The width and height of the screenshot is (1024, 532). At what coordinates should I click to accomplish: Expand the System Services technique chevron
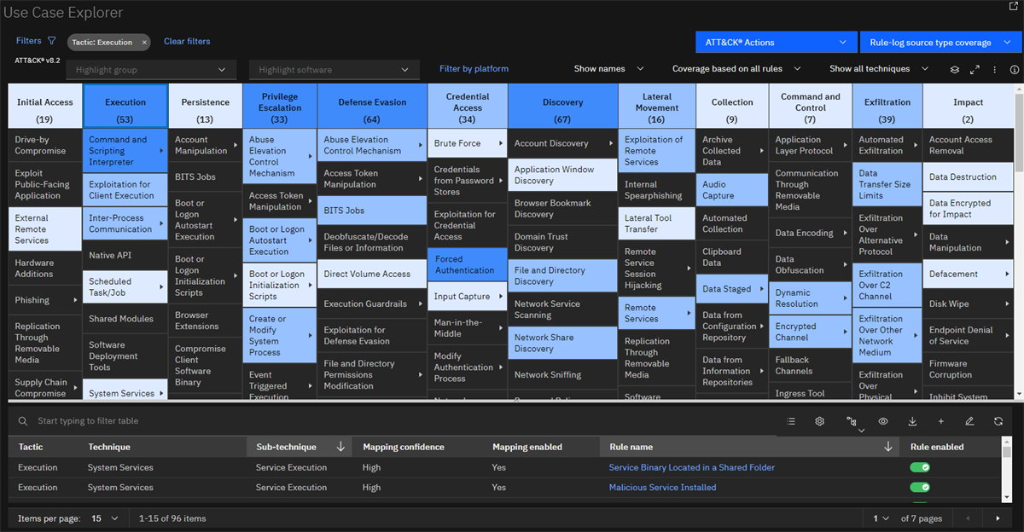point(161,392)
